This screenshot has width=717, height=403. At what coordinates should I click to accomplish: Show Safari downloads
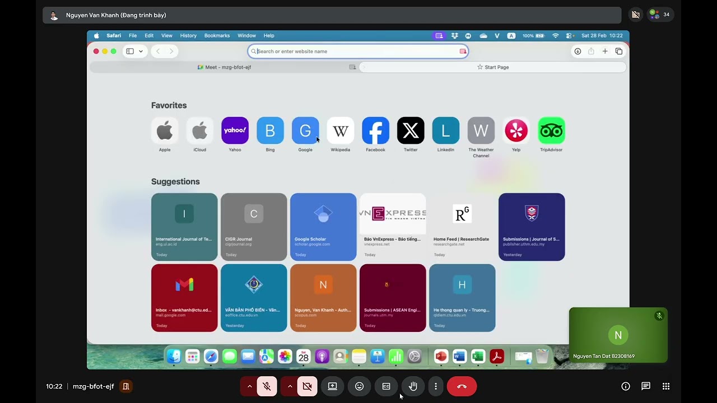(x=578, y=51)
